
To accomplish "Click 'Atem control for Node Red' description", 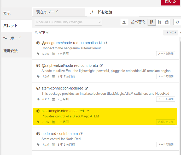I will [61, 139].
